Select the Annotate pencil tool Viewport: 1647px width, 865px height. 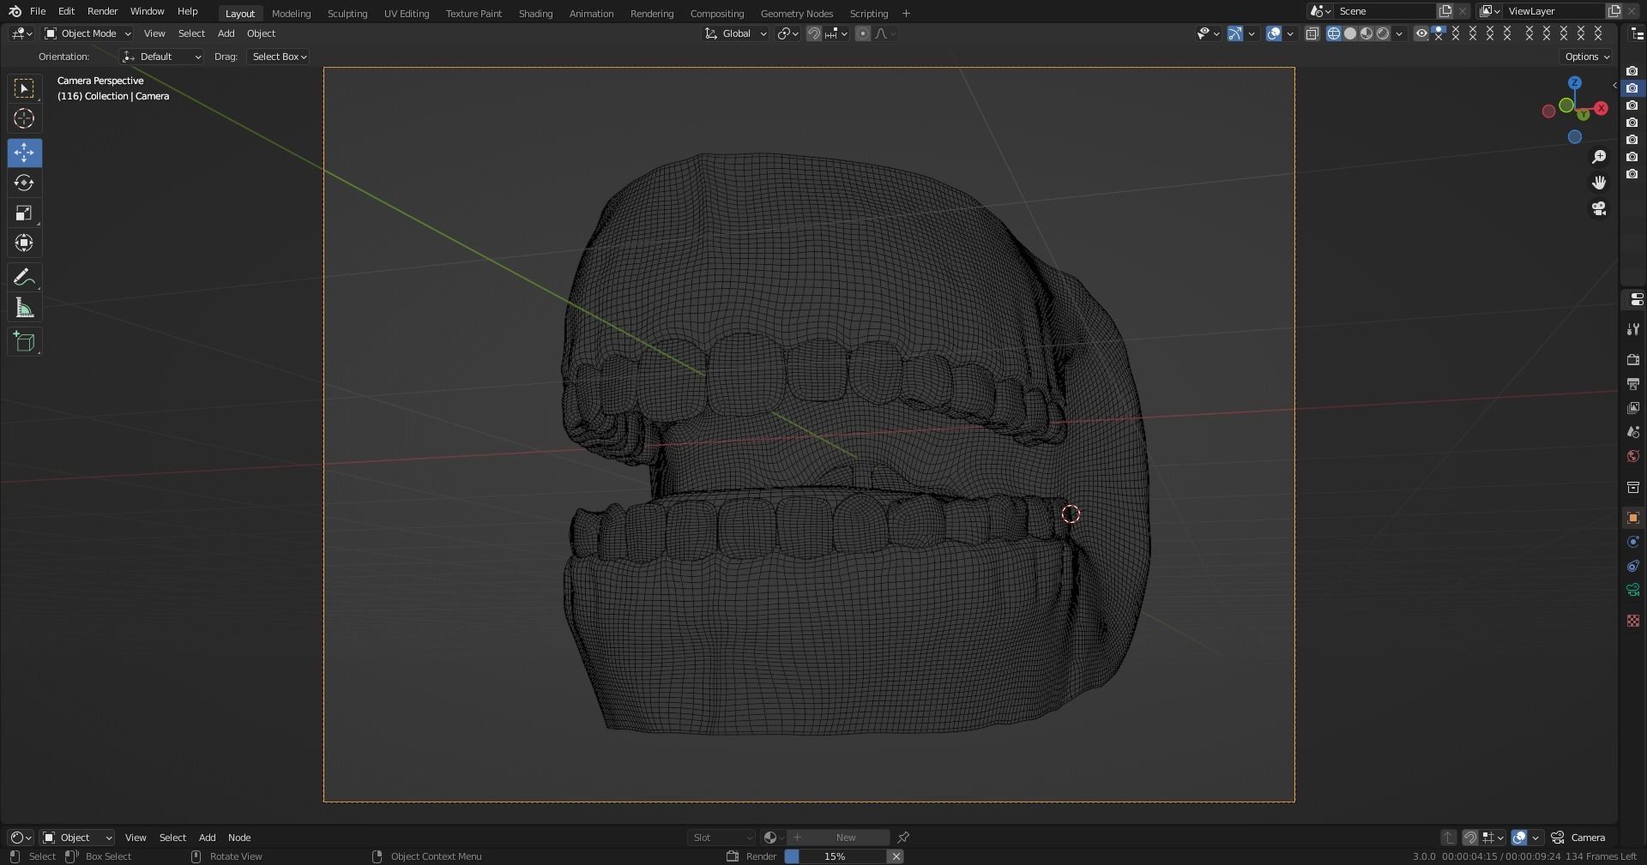(x=24, y=277)
